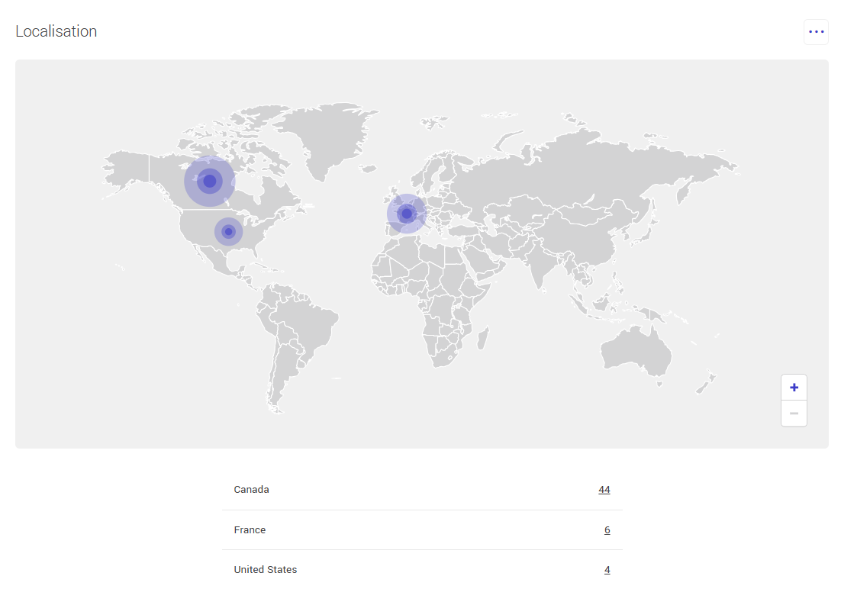Click the France bubble marker on the map
This screenshot has width=841, height=605.
pos(407,214)
